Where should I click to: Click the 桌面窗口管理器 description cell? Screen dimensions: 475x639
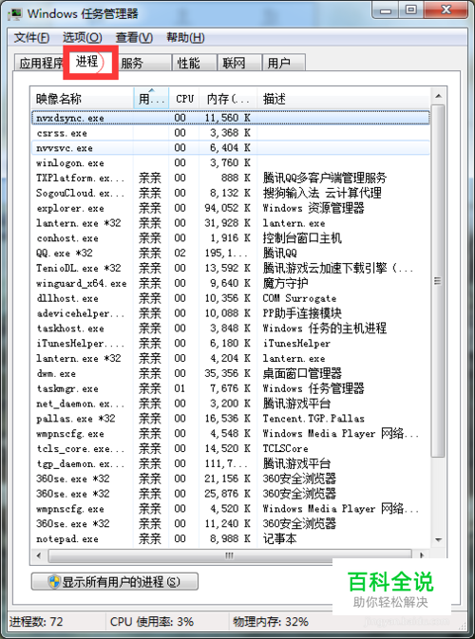302,373
